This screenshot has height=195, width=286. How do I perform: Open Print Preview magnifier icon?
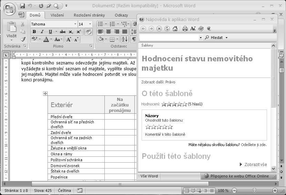point(56,6)
